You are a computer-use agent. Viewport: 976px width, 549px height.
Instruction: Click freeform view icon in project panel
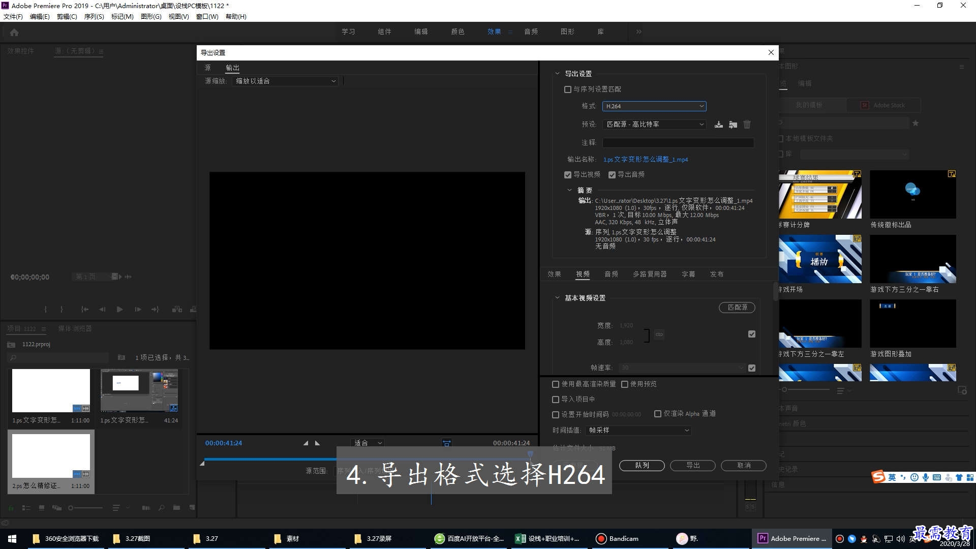click(x=57, y=508)
